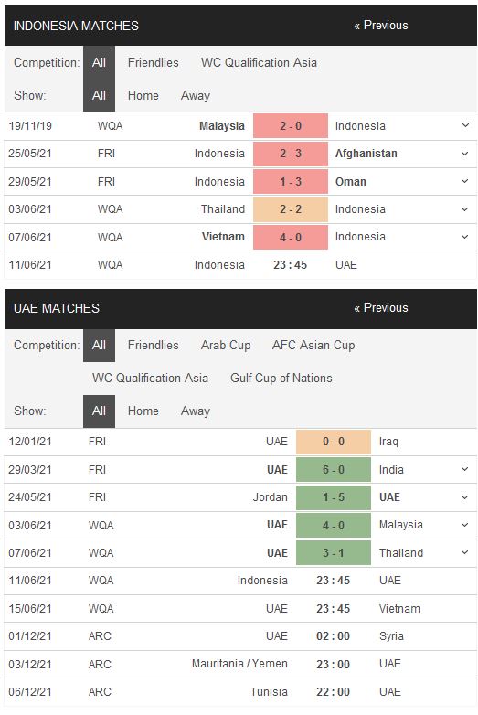Expand the Indonesia vs Afghanistan match details

(465, 154)
